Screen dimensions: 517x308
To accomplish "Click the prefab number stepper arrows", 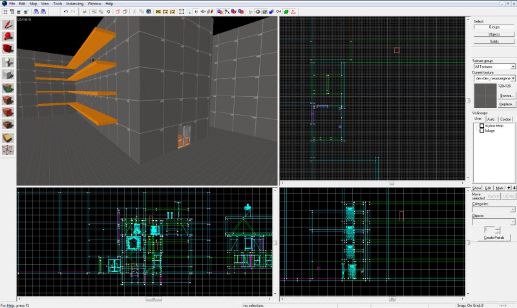I will (x=498, y=229).
